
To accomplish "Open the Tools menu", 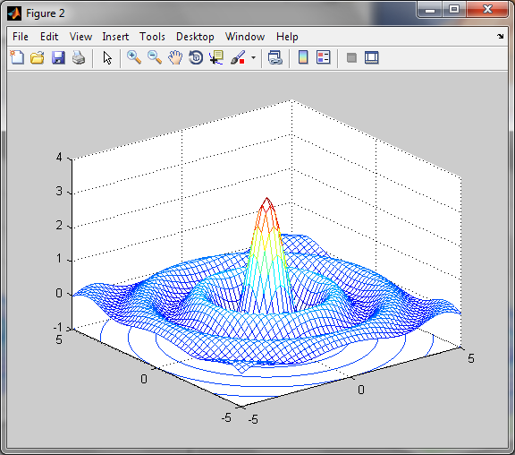I will click(x=152, y=37).
